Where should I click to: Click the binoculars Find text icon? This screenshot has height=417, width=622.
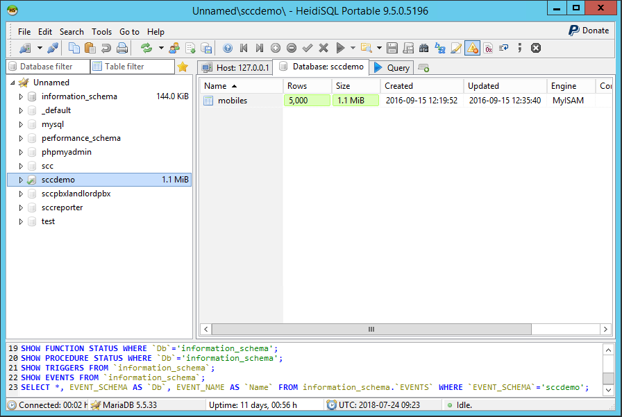click(424, 49)
